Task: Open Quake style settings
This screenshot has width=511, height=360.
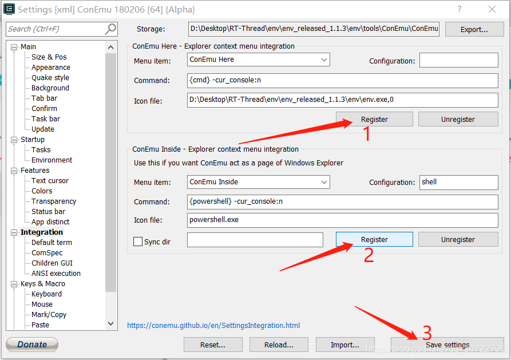Action: (50, 78)
